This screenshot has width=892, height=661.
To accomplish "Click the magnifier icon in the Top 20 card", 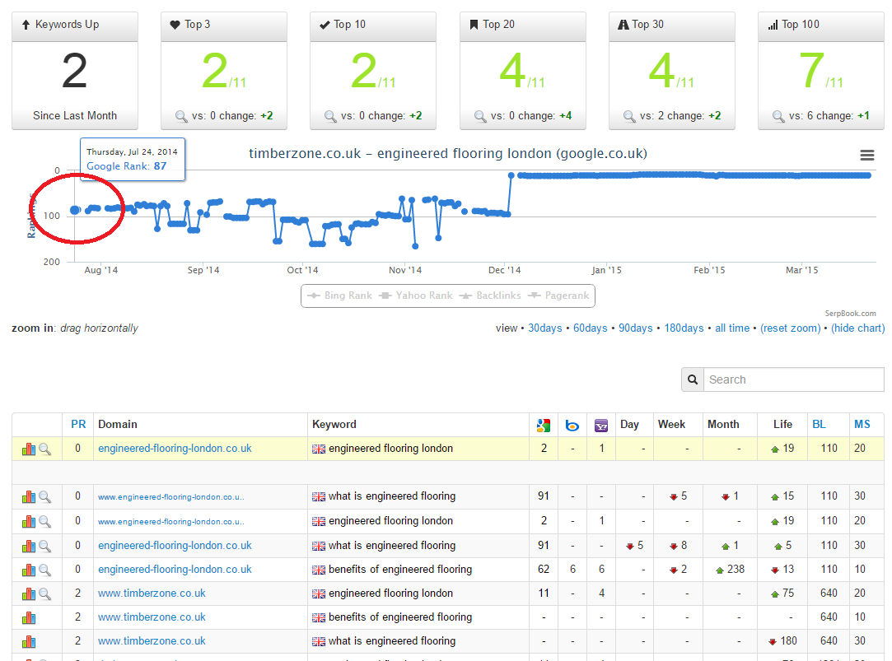I will click(x=480, y=116).
